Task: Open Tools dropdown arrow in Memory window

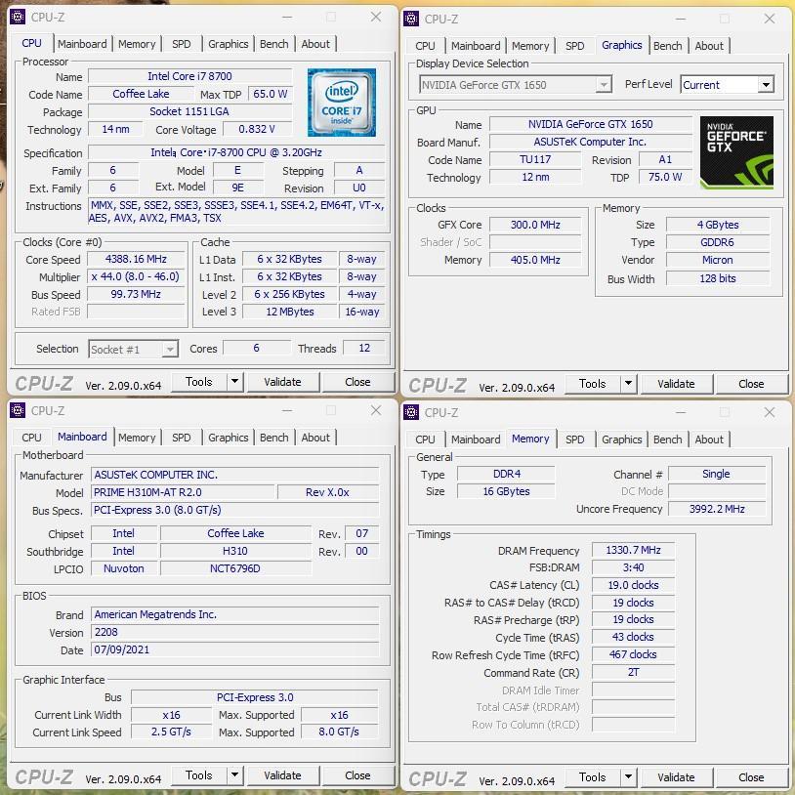Action: point(628,776)
